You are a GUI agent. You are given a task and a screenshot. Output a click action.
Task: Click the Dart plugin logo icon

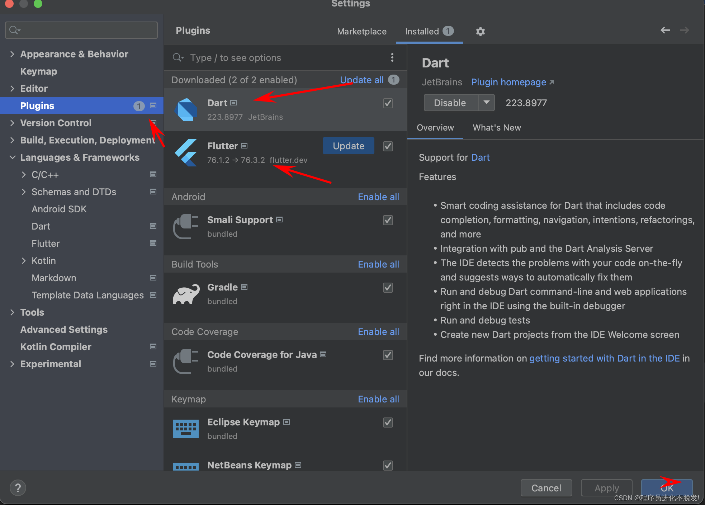point(186,110)
